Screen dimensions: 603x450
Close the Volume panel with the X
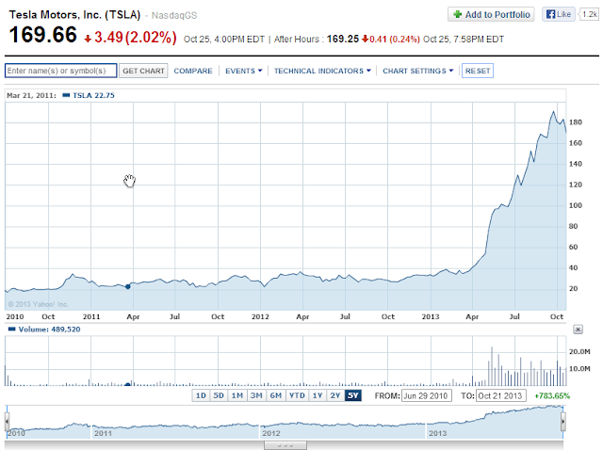[578, 329]
